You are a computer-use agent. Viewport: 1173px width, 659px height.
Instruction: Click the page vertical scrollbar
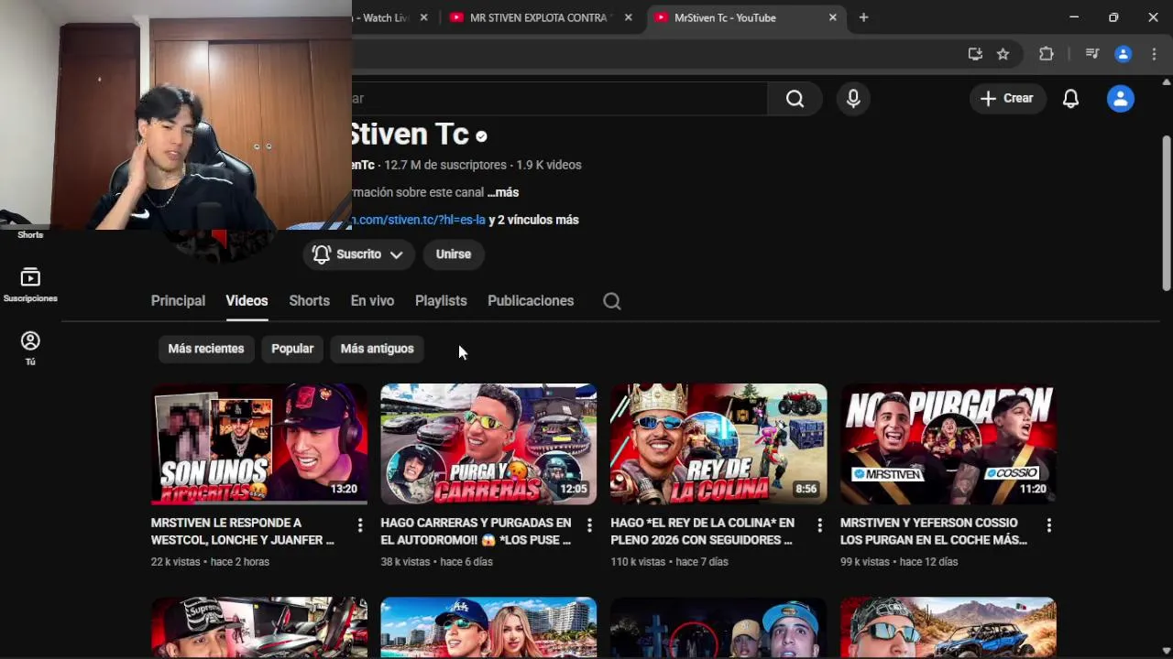coord(1166,213)
